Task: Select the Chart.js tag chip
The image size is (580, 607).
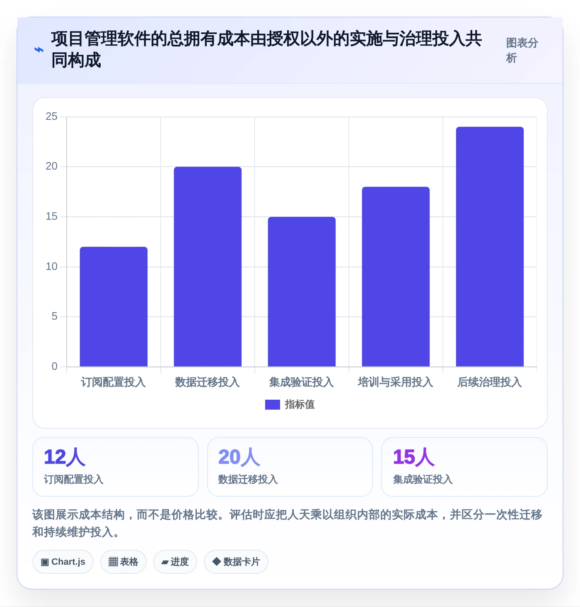Action: 63,562
